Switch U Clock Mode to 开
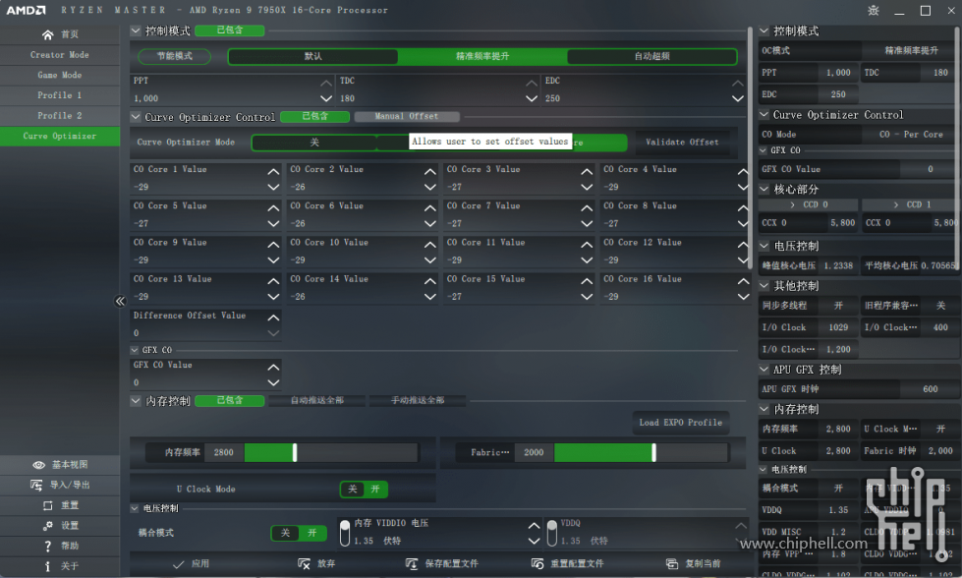This screenshot has height=578, width=962. pos(374,489)
